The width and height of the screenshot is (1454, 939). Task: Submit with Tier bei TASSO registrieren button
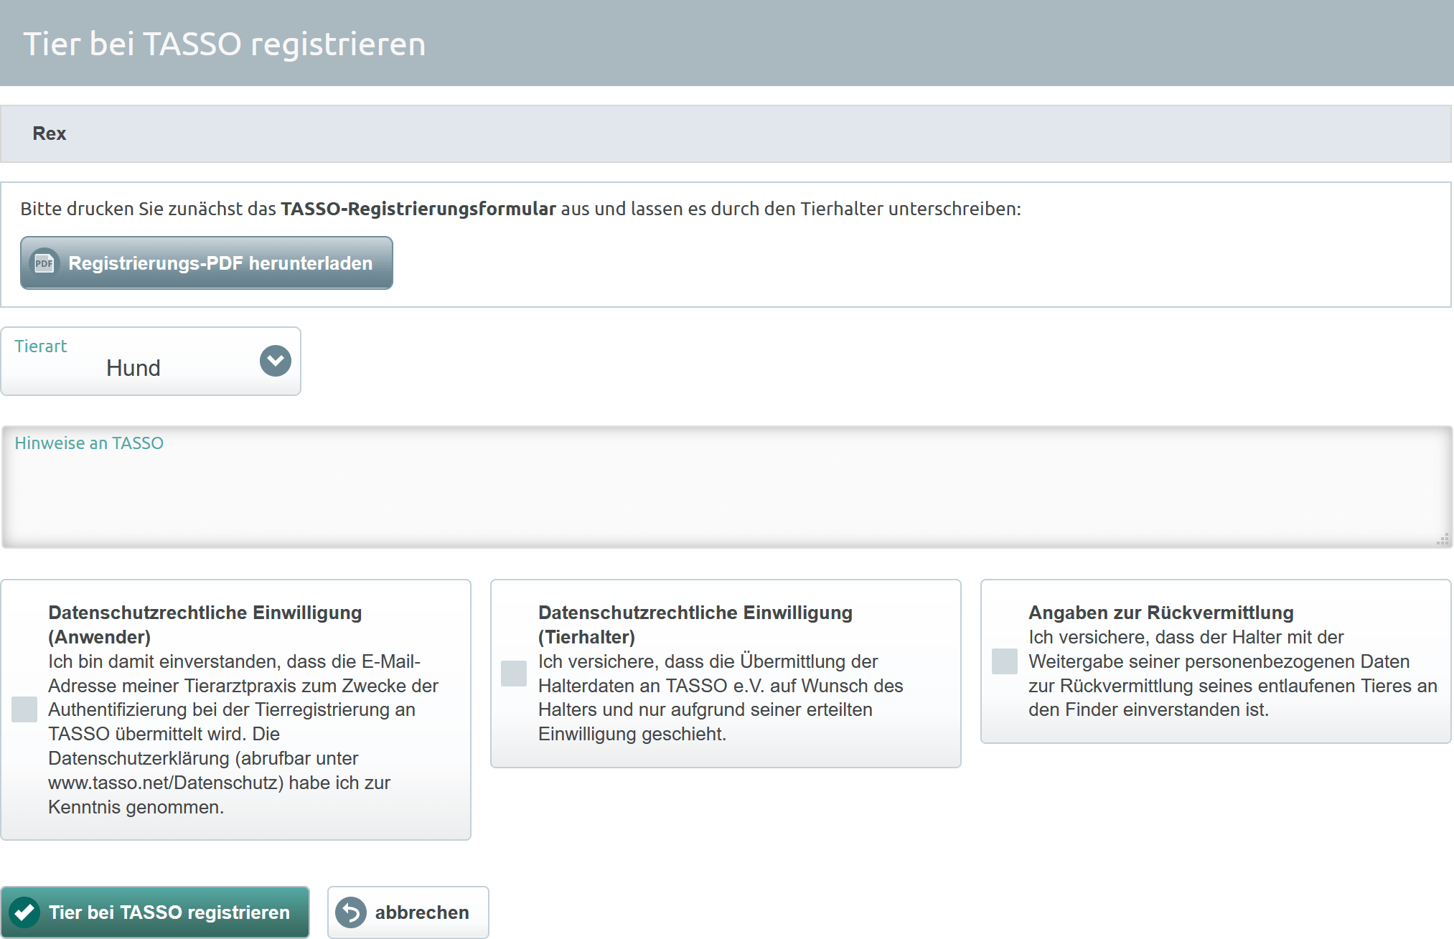(155, 912)
